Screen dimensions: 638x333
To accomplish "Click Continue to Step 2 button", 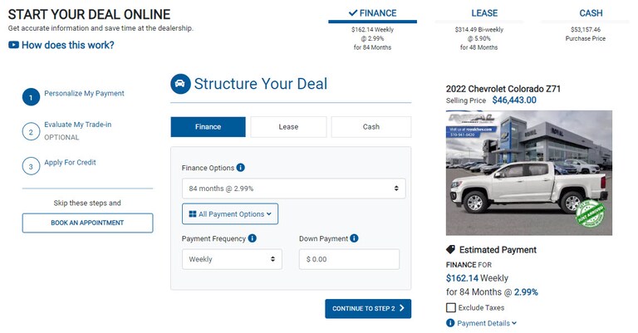I will coord(367,309).
